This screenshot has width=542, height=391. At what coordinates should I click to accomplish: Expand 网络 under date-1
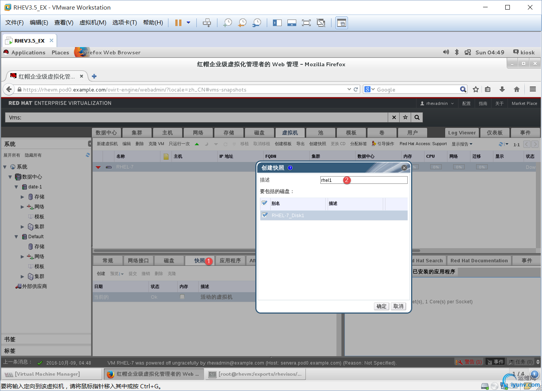click(x=22, y=207)
